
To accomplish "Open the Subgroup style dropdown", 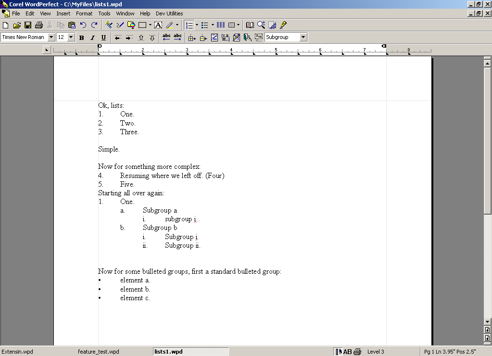I will pos(303,37).
